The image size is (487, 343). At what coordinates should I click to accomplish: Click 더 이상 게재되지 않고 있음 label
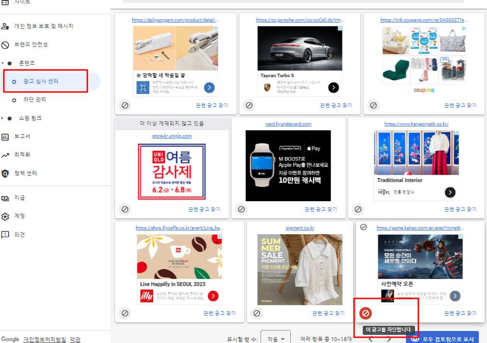click(x=172, y=124)
